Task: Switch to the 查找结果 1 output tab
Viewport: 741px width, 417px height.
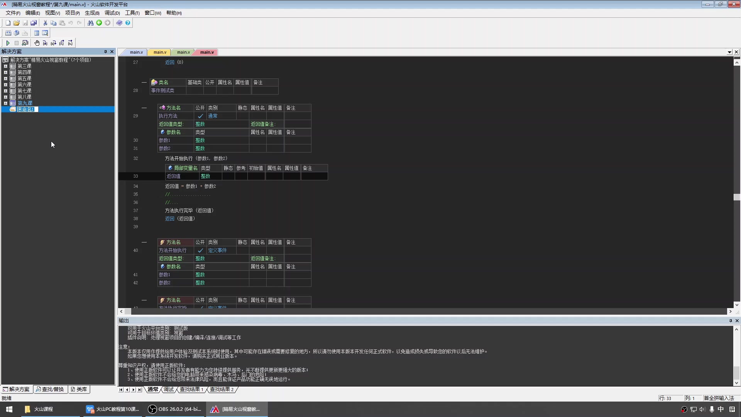Action: (191, 389)
